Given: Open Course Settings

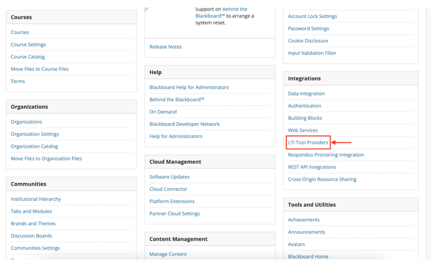Looking at the screenshot, I should coord(28,44).
